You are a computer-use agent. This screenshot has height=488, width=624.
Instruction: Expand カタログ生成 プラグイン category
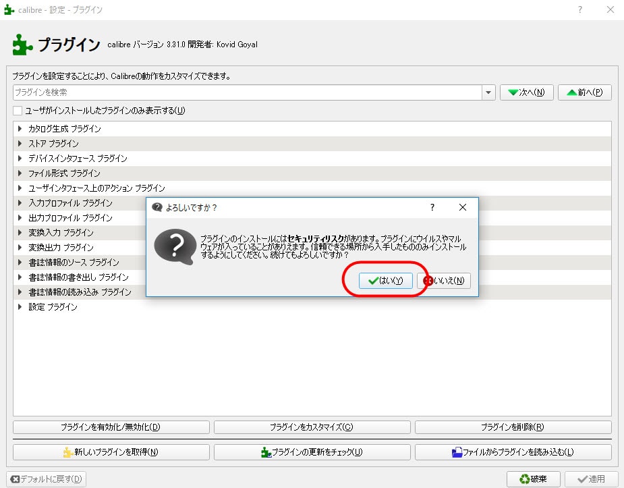20,128
